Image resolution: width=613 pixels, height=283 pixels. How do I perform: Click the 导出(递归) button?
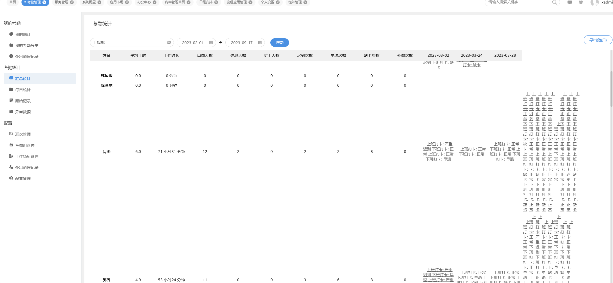598,40
